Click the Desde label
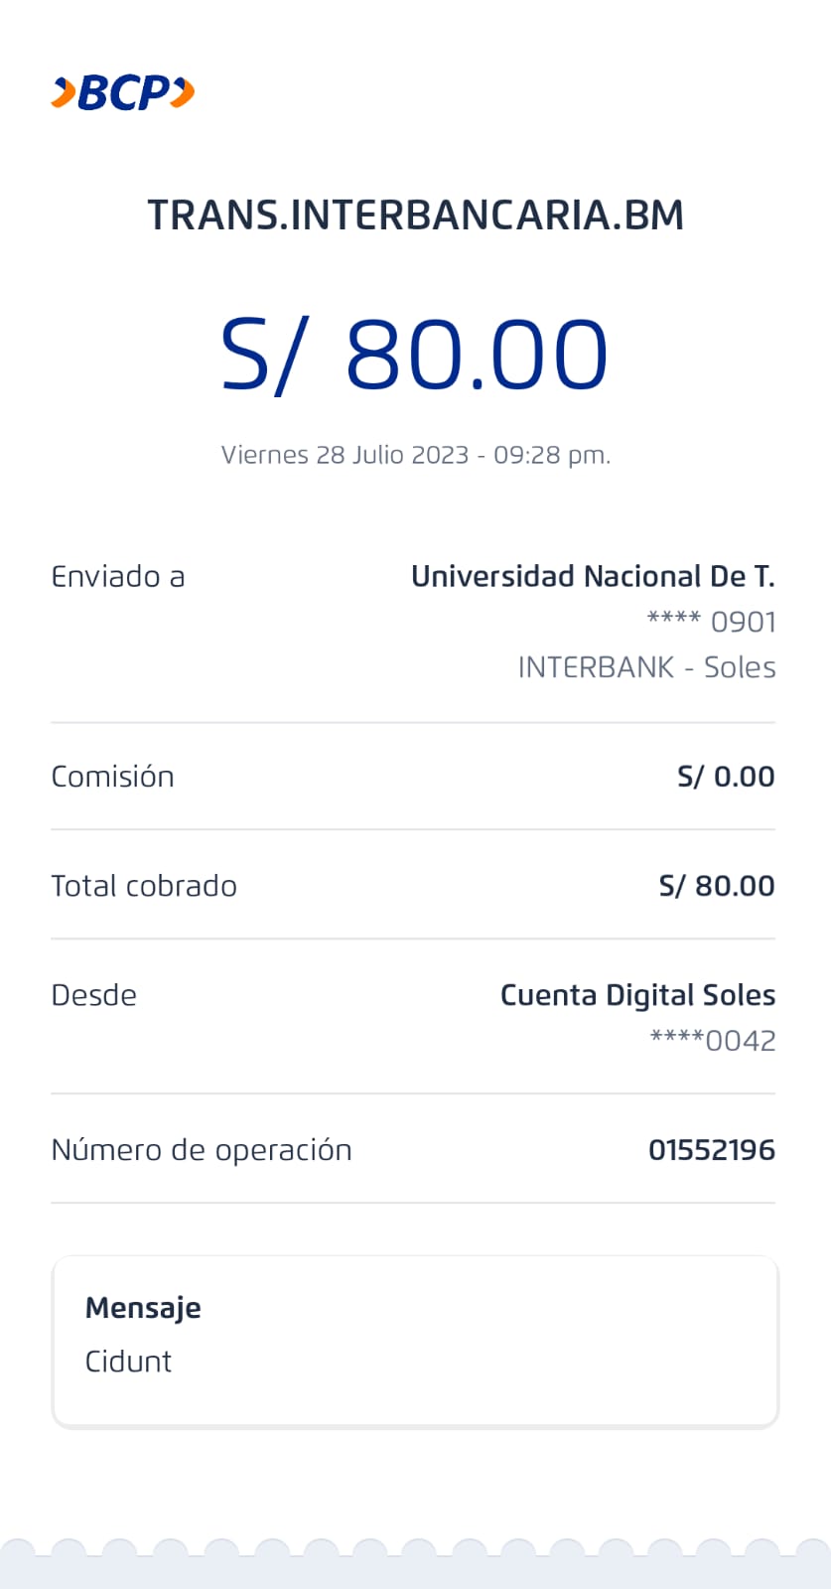The width and height of the screenshot is (831, 1589). (94, 995)
